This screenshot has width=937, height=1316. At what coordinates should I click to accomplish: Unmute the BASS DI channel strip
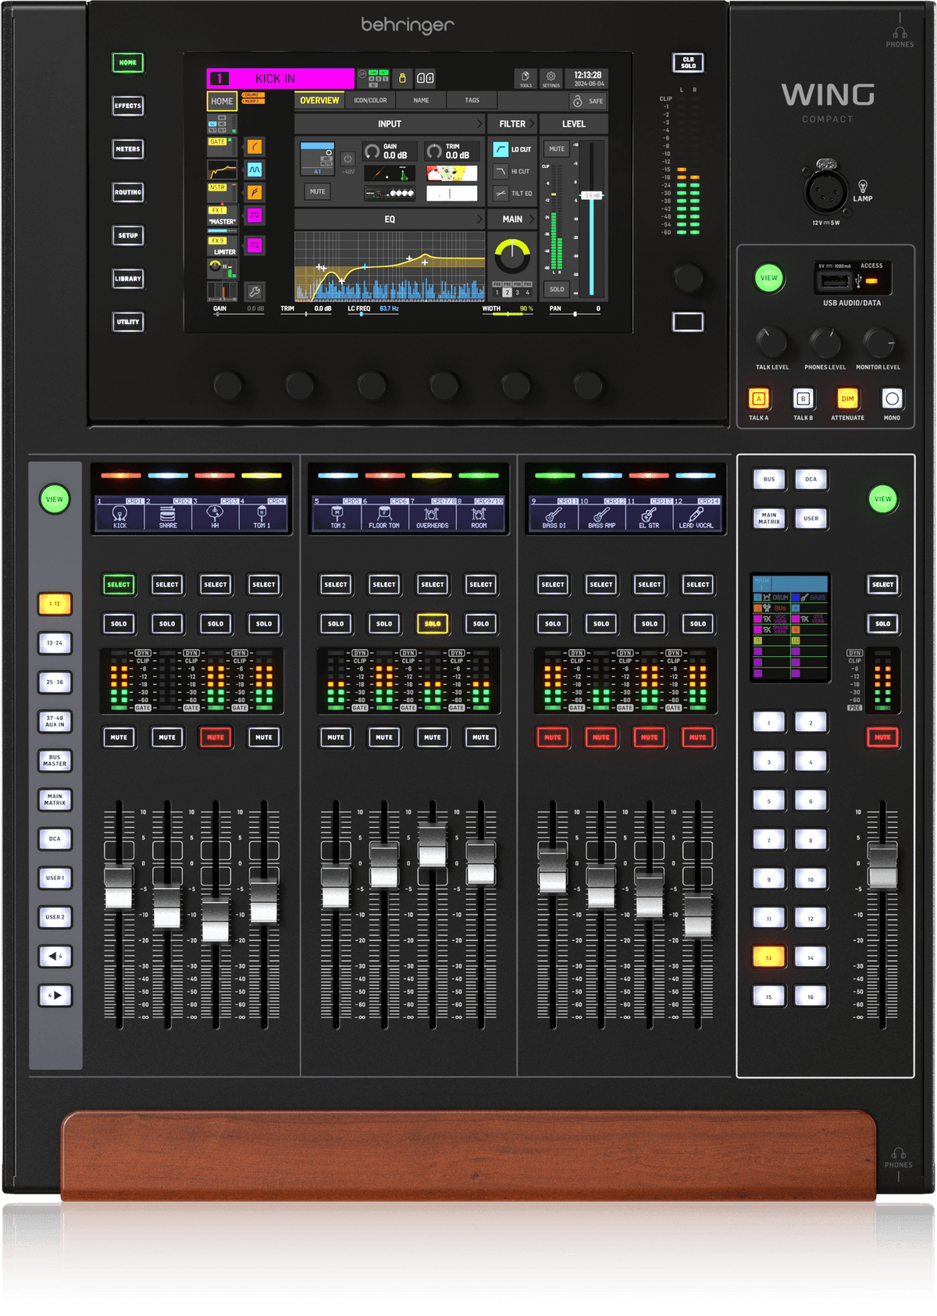pyautogui.click(x=553, y=737)
